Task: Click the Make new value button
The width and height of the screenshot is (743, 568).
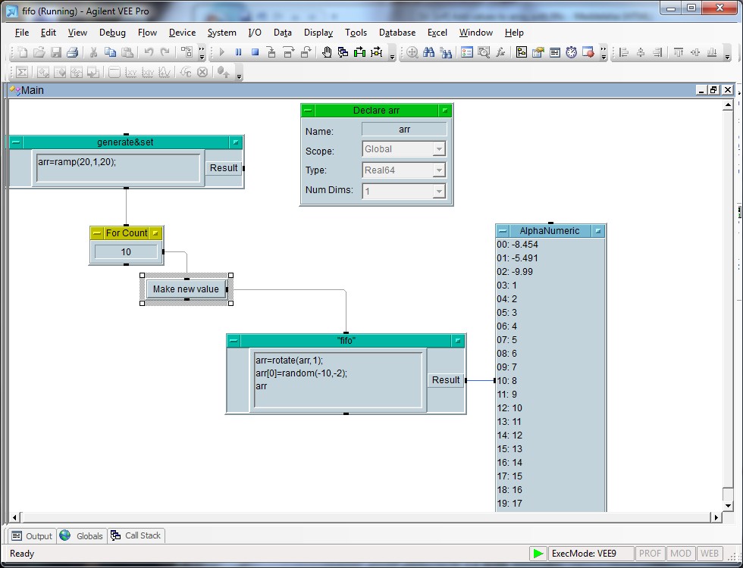Action: pyautogui.click(x=186, y=289)
